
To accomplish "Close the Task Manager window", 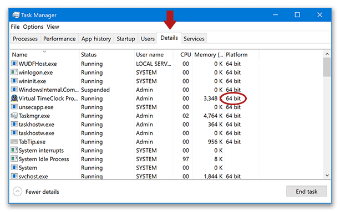I will 319,15.
